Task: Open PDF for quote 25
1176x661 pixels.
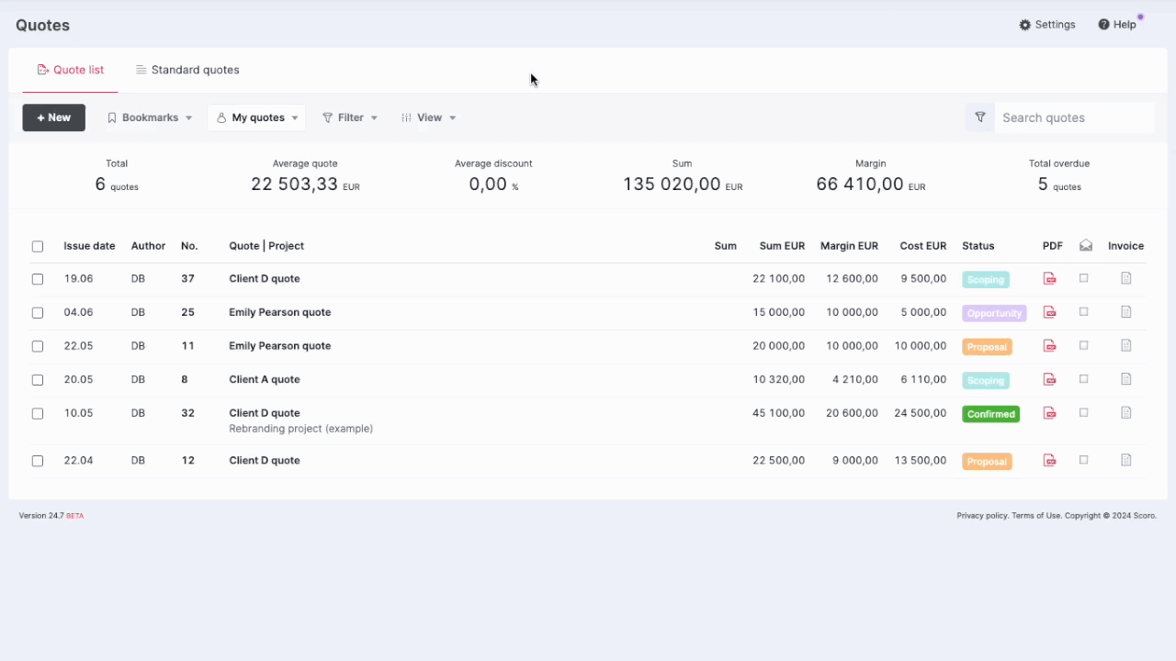Action: point(1049,312)
